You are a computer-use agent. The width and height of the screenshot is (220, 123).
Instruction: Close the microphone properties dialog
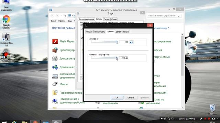point(150,25)
